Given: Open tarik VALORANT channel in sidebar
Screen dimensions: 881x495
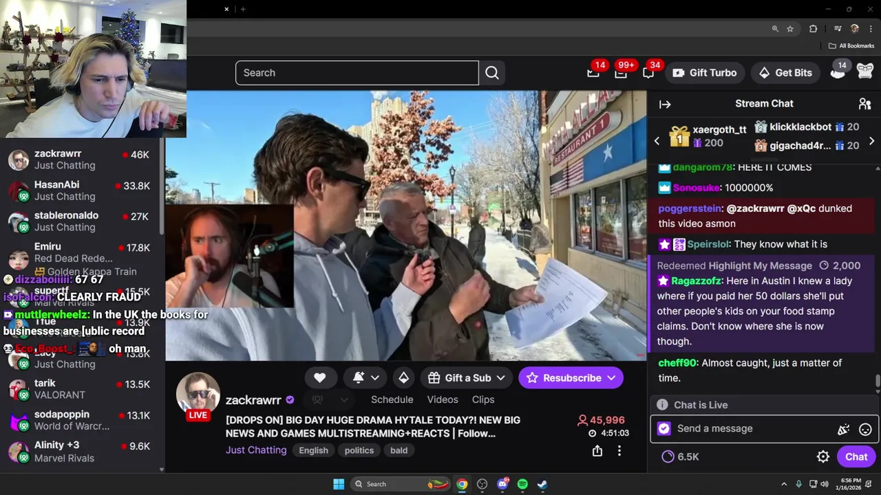Looking at the screenshot, I should coord(82,388).
